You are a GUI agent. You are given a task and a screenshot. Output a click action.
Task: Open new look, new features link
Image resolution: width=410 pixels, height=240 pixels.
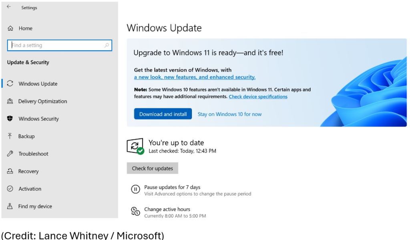coord(195,77)
